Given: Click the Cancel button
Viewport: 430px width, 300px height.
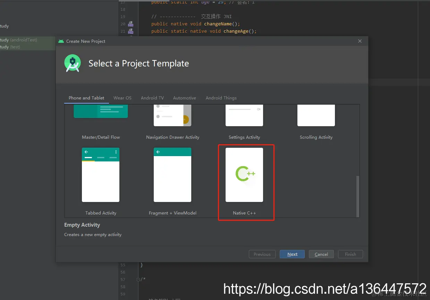Looking at the screenshot, I should click(321, 254).
